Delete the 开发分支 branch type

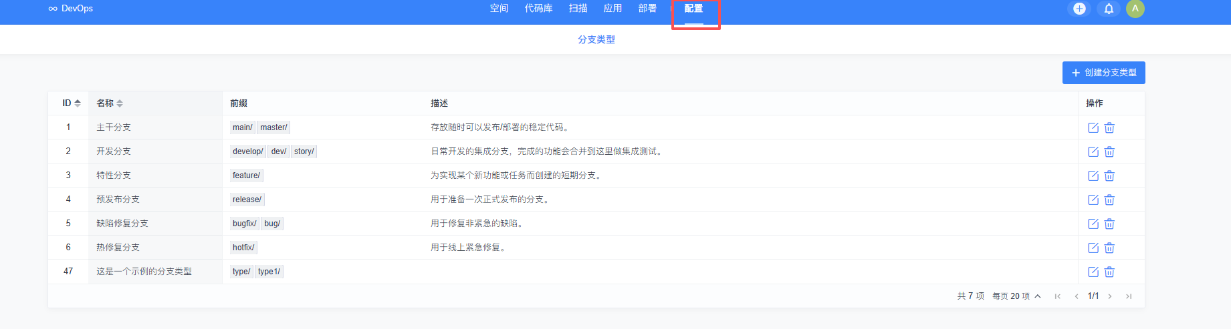pos(1109,151)
